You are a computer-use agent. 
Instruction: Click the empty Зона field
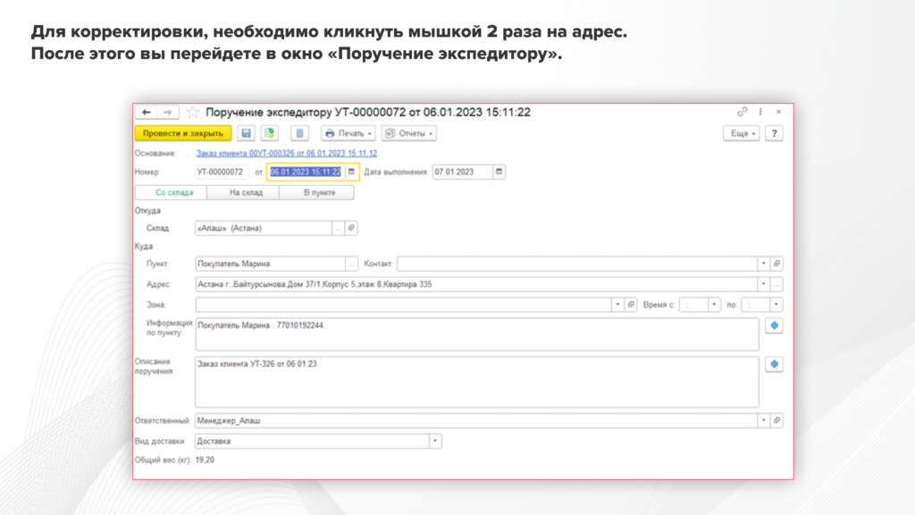pos(403,305)
